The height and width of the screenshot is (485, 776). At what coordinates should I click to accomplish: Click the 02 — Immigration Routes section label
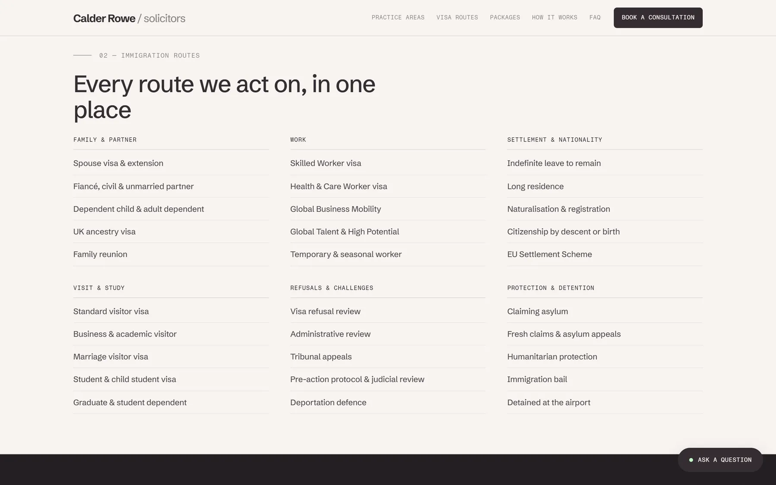[x=149, y=56]
